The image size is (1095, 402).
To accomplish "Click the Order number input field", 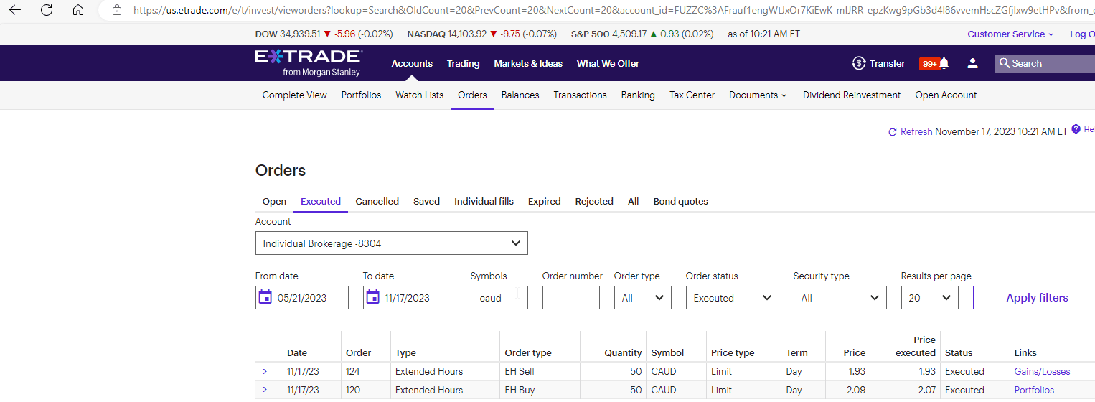I will click(x=571, y=298).
